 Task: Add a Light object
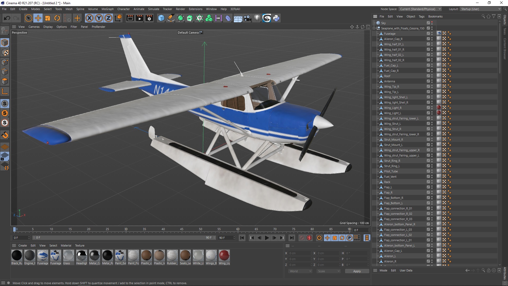click(x=257, y=18)
